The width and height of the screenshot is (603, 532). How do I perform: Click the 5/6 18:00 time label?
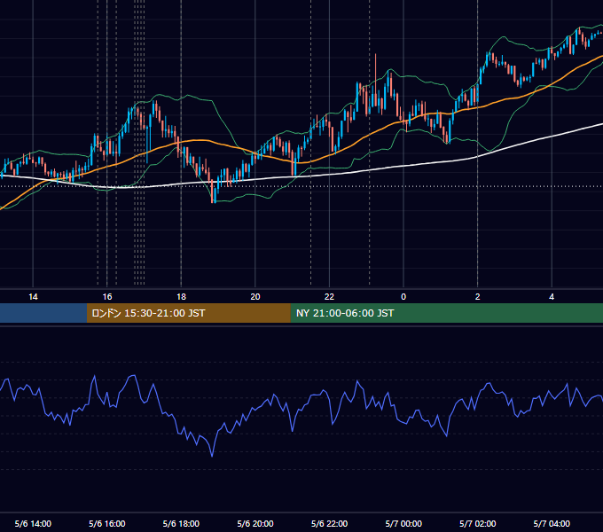[x=181, y=523]
